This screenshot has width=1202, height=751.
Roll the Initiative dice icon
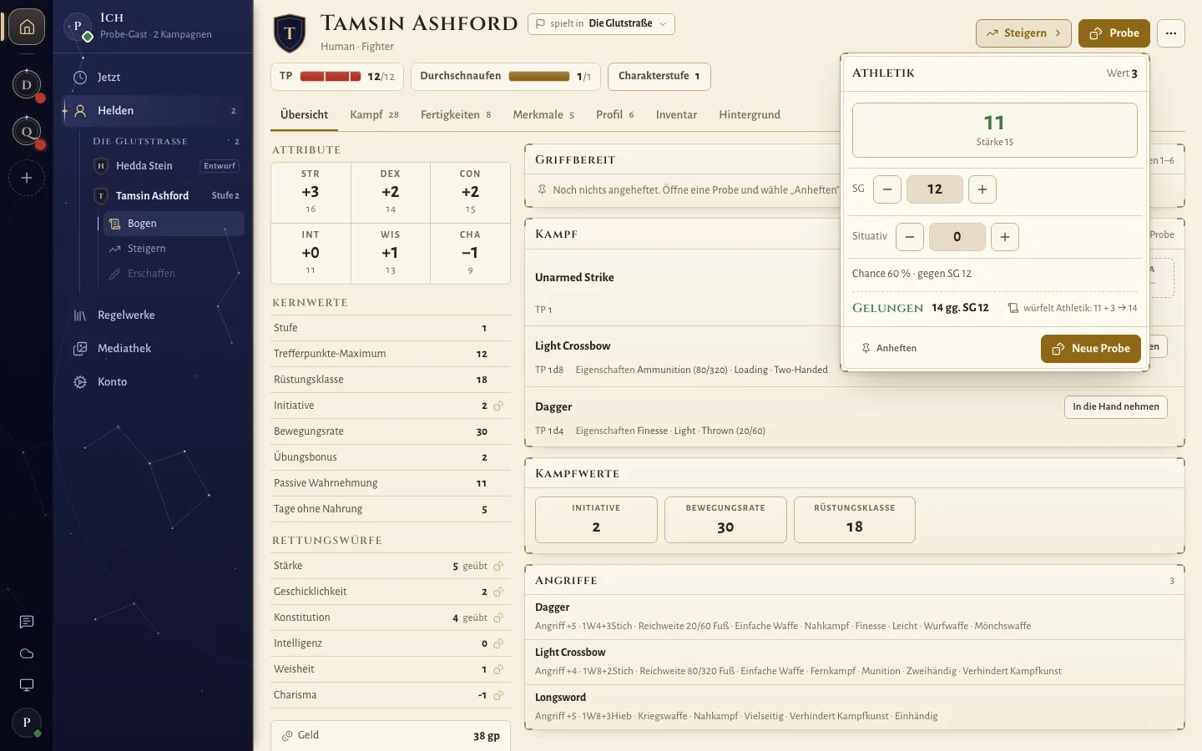point(498,406)
